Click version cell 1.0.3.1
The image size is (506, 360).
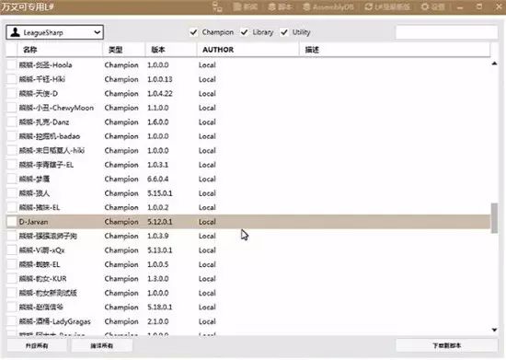tap(158, 165)
